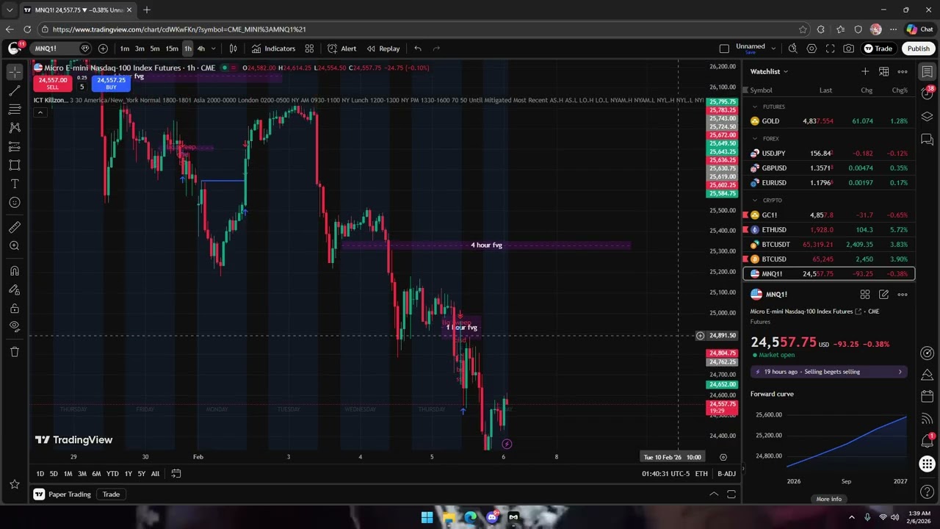
Task: Open the patterns drawing tool
Action: (15, 128)
